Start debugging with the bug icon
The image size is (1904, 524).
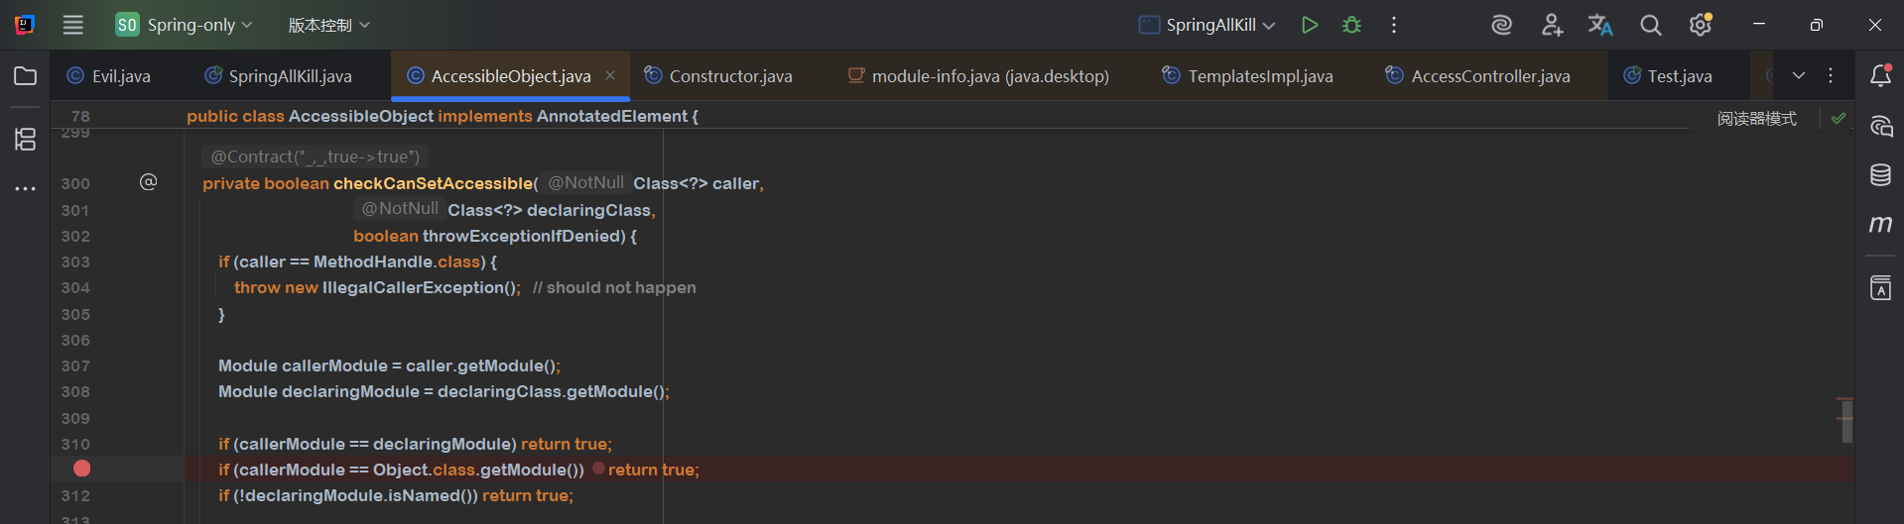1351,25
